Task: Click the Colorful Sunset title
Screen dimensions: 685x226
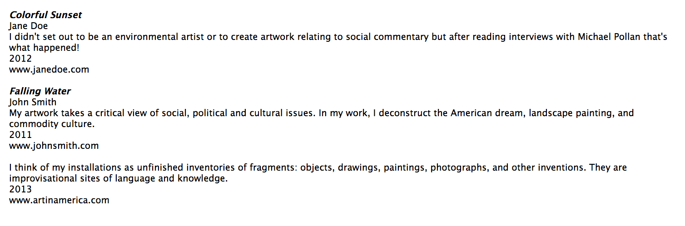Action: [x=45, y=15]
